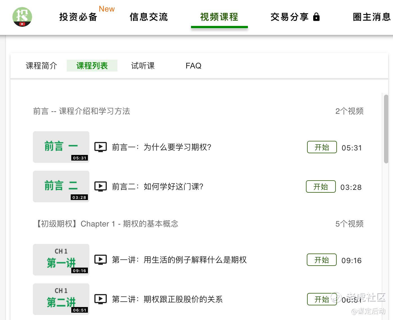The width and height of the screenshot is (393, 320).
Task: Select the 视频课程 navigation tab
Action: coord(219,17)
